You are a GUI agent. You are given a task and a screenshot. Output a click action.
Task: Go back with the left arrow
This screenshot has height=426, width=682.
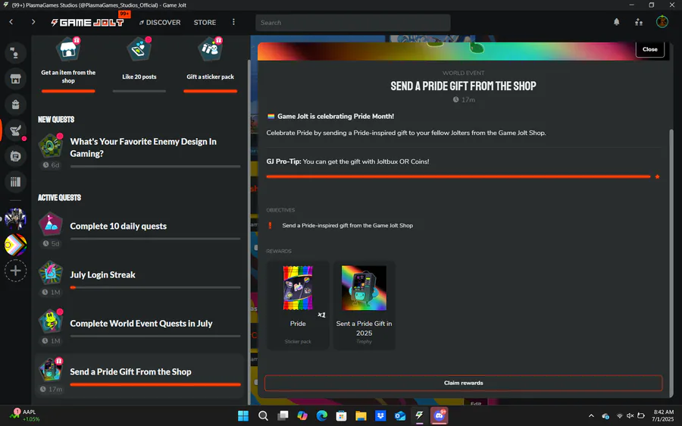click(x=11, y=22)
